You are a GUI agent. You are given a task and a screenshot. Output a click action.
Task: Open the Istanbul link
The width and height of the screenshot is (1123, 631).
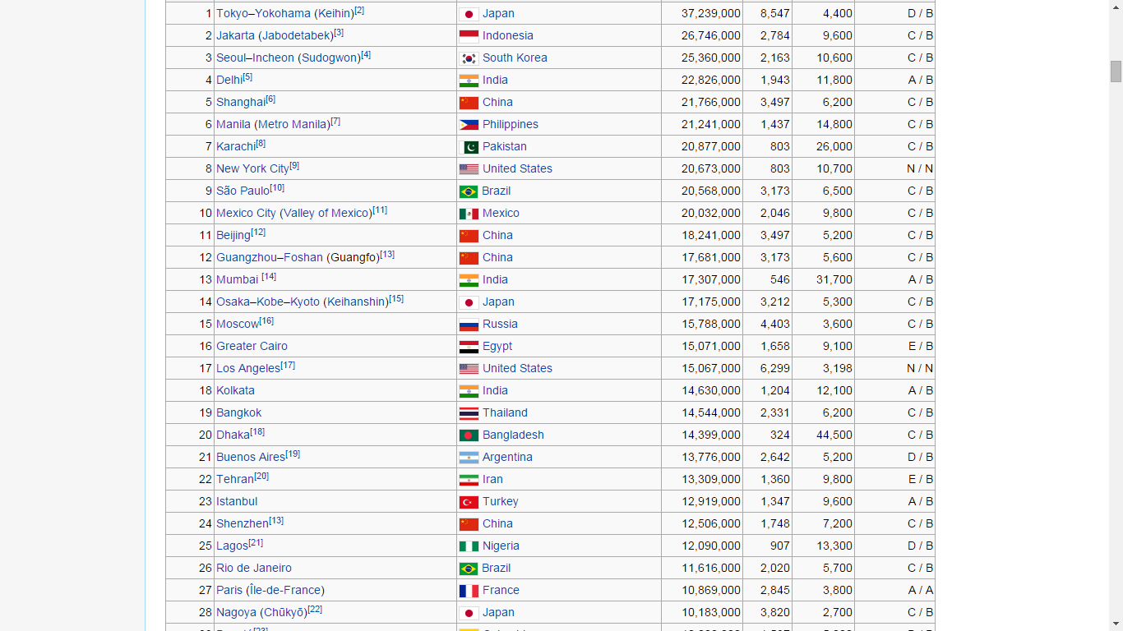pyautogui.click(x=237, y=502)
